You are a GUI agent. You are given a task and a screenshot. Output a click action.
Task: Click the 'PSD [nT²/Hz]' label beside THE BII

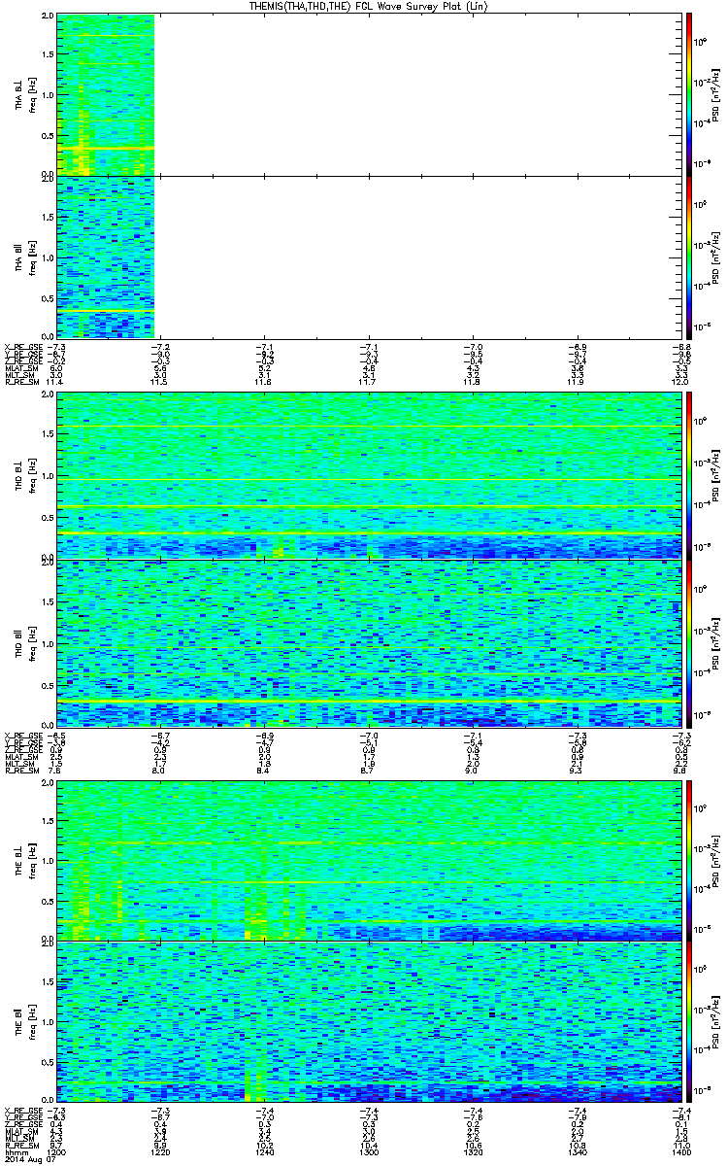click(x=714, y=1022)
